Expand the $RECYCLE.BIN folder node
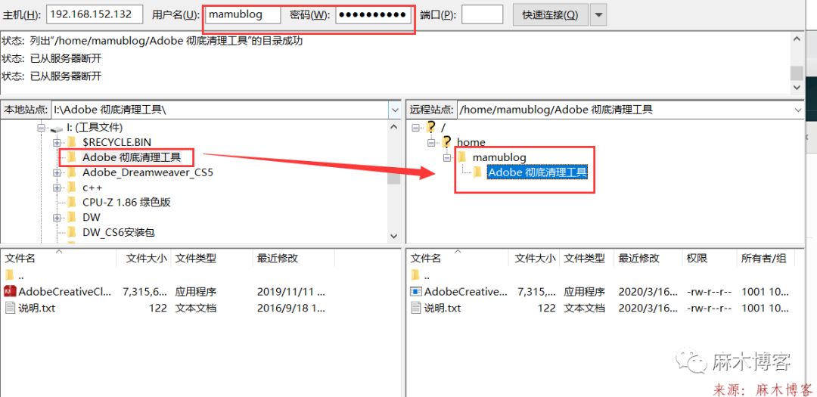The width and height of the screenshot is (817, 397). point(56,142)
